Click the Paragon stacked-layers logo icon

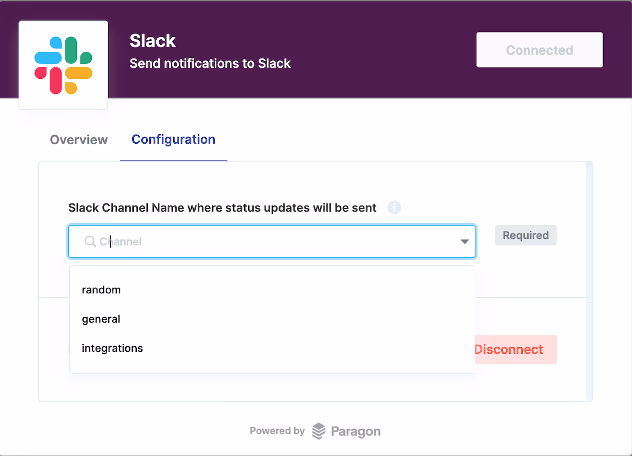point(318,431)
